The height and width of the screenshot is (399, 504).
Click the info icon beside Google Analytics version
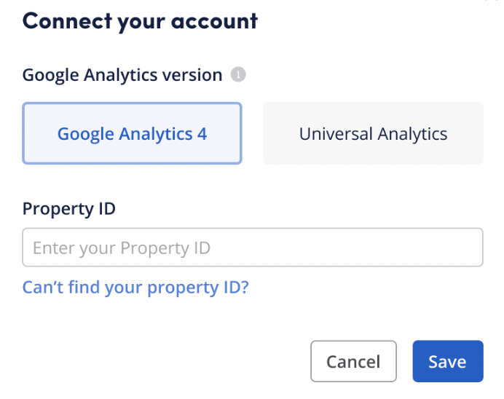[x=238, y=74]
